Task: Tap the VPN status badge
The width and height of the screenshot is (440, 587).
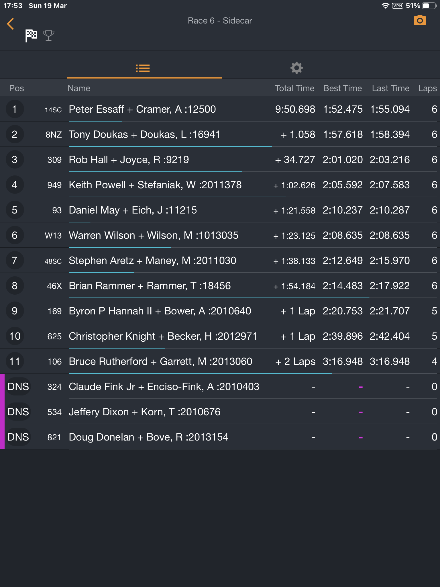Action: 398,6
